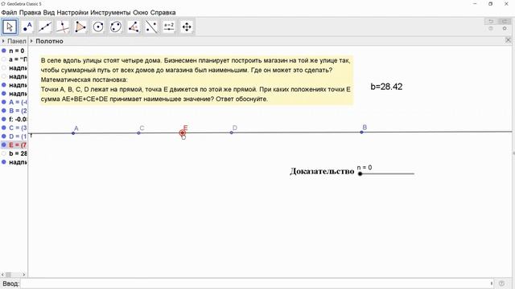Show hidden number b via its bullet
515x289 pixels.
4,153
